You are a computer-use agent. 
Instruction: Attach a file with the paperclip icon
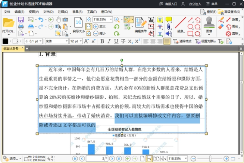[169, 26]
